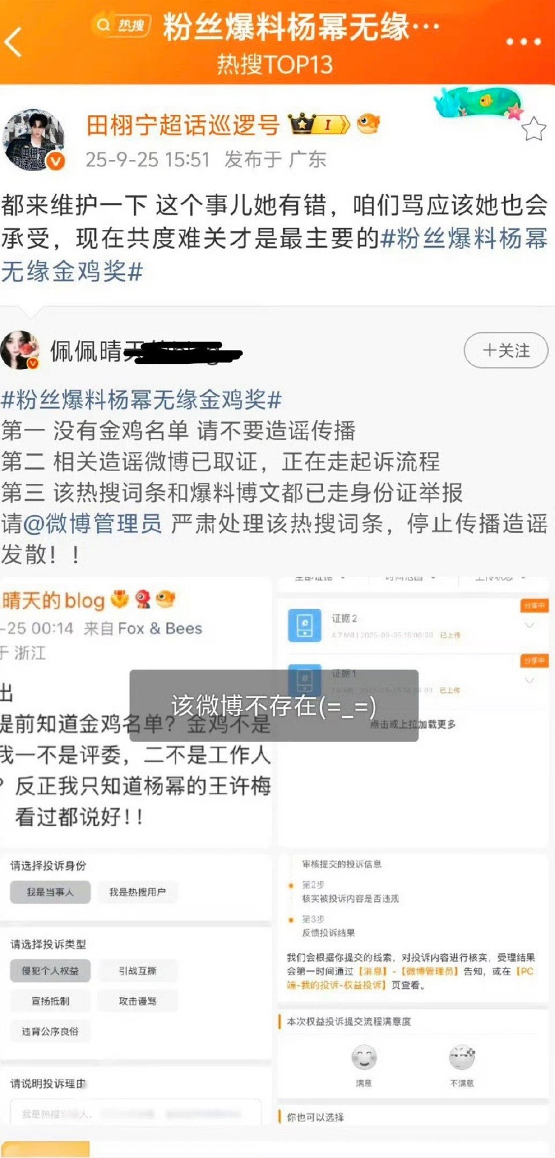Choose 侵犯个人权益 complaint type
The height and width of the screenshot is (1158, 555).
(x=50, y=971)
